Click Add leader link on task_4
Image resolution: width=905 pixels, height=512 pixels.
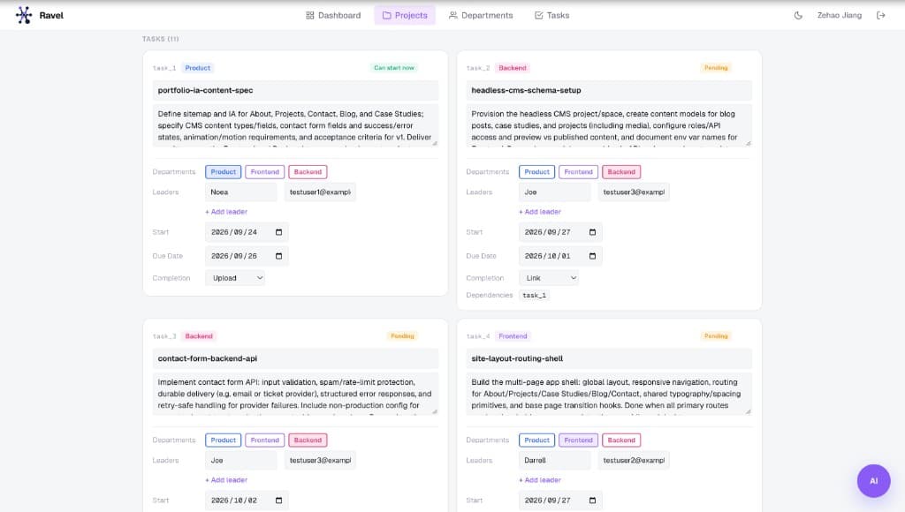[x=540, y=479]
